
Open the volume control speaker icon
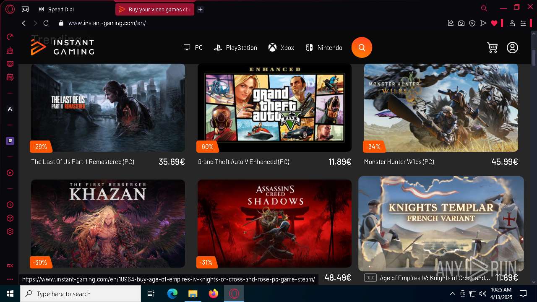point(483,294)
